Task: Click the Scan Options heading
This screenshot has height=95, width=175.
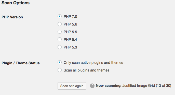Action: 16,3
